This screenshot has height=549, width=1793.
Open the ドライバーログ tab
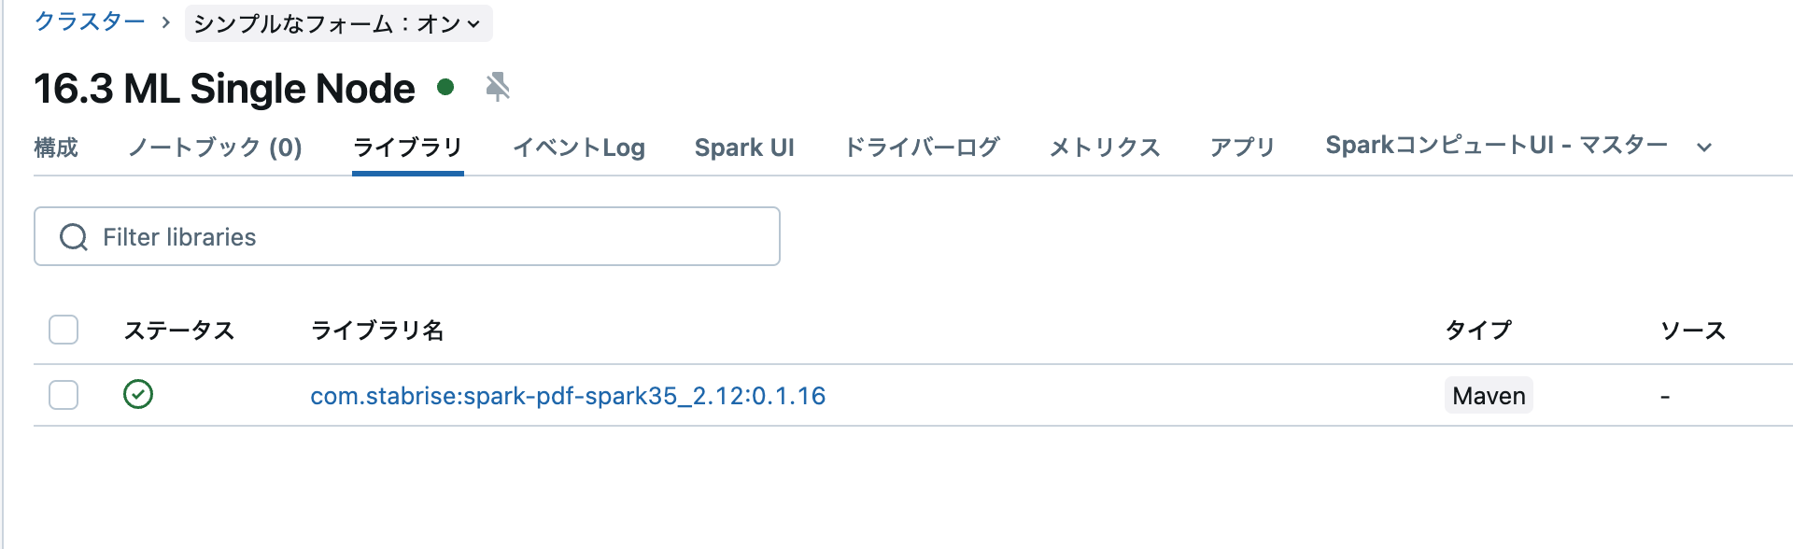tap(921, 147)
